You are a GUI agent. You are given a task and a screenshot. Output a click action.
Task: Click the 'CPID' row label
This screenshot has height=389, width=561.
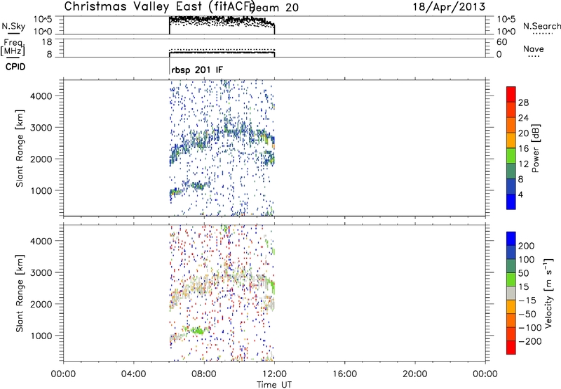(x=15, y=67)
